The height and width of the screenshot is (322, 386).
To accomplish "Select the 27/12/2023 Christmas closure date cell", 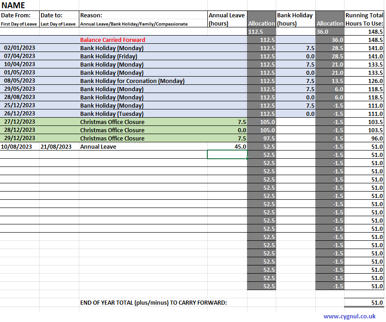I will click(x=19, y=122).
